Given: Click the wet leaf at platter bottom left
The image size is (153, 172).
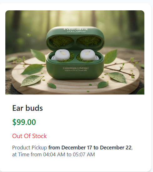Looking at the screenshot, I should point(31,80).
